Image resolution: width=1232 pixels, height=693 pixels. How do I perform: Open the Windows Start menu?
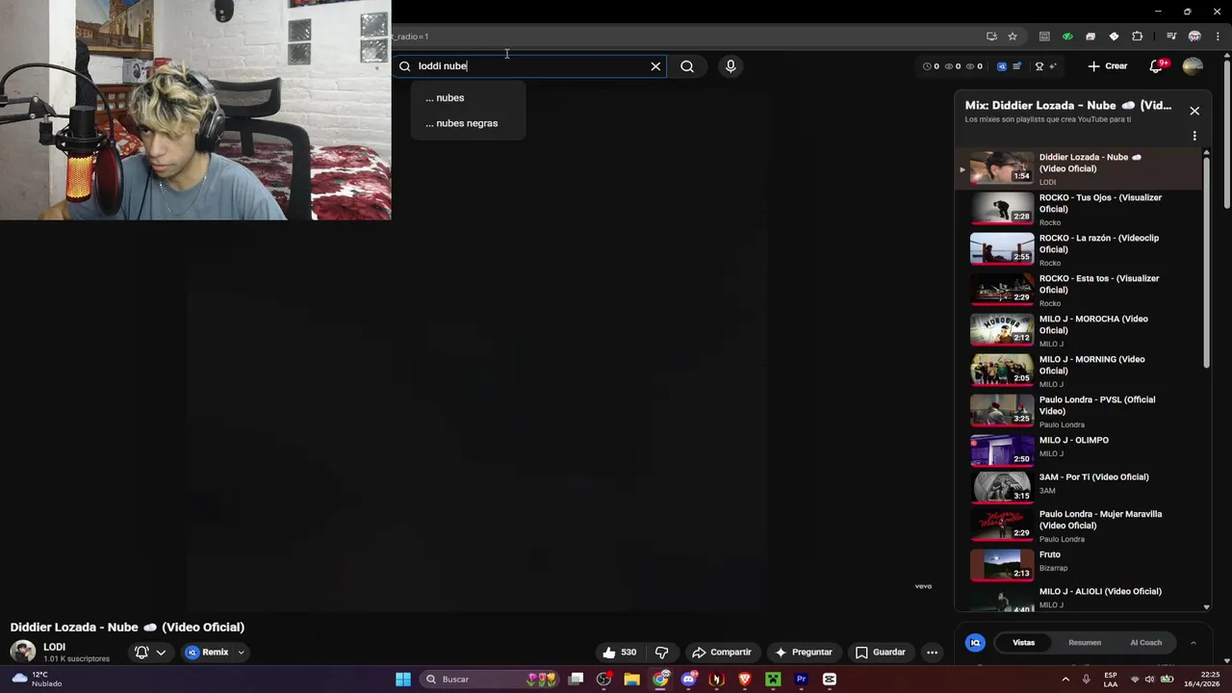[x=403, y=680]
